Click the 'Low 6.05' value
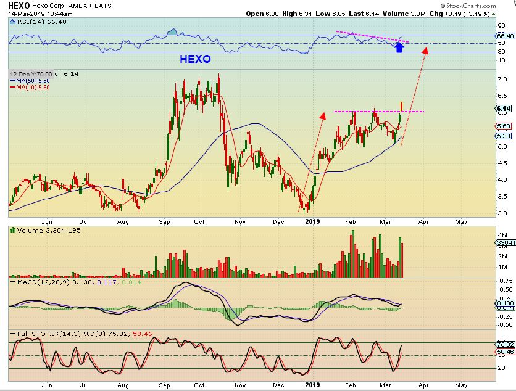The height and width of the screenshot is (391, 516). coord(330,14)
